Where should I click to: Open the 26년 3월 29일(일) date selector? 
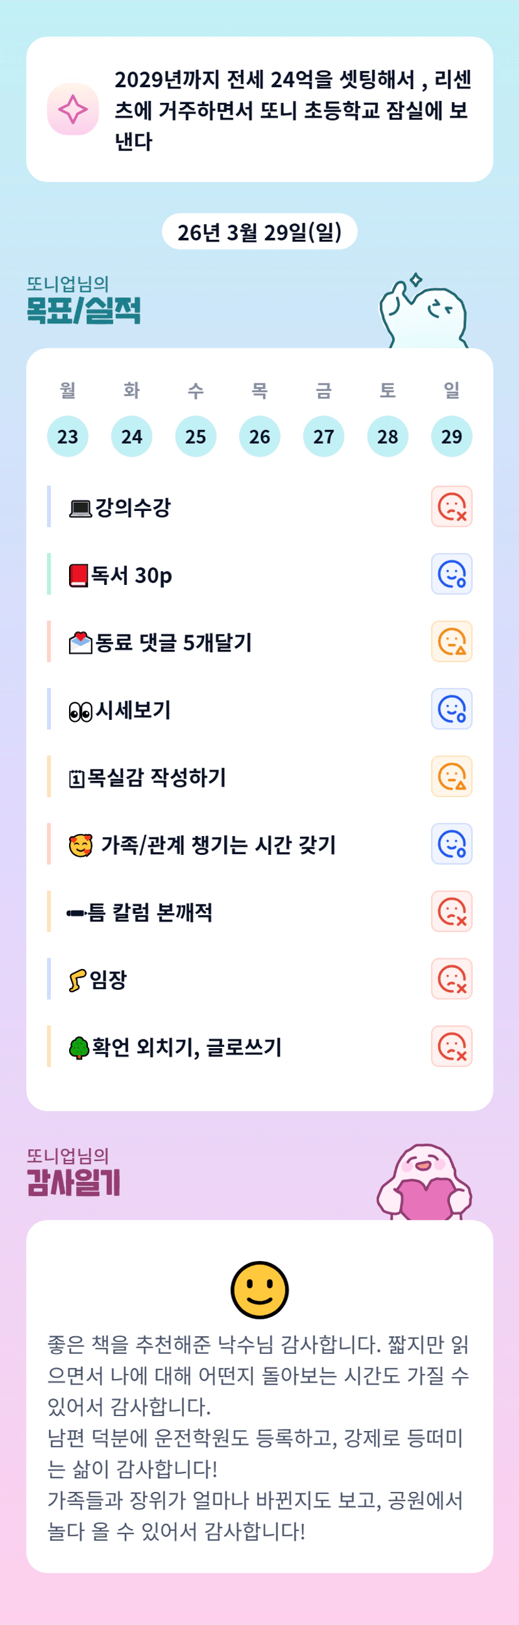click(259, 232)
